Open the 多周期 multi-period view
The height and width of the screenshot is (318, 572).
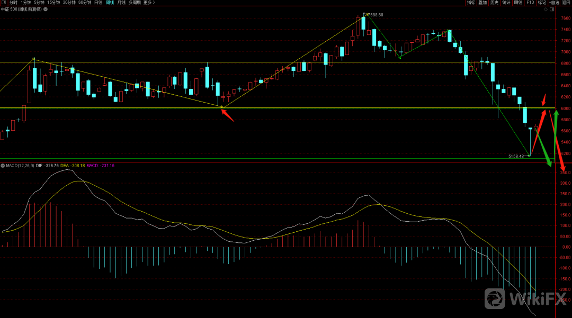[134, 3]
